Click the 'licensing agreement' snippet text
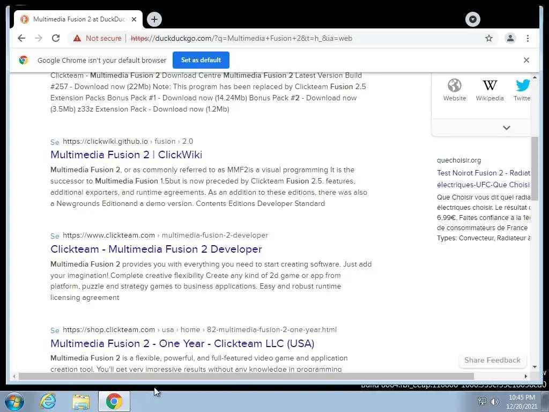 pos(85,297)
